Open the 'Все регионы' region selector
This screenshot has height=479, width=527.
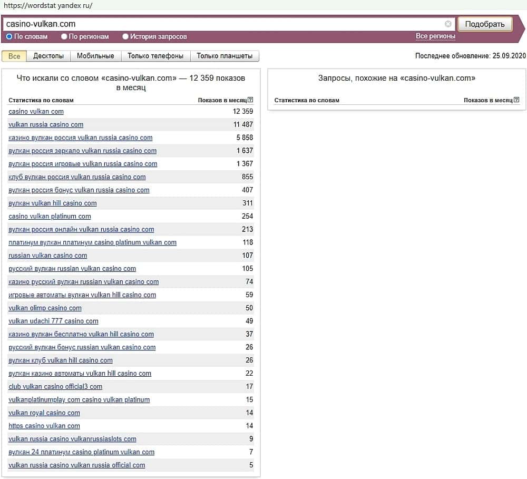435,36
